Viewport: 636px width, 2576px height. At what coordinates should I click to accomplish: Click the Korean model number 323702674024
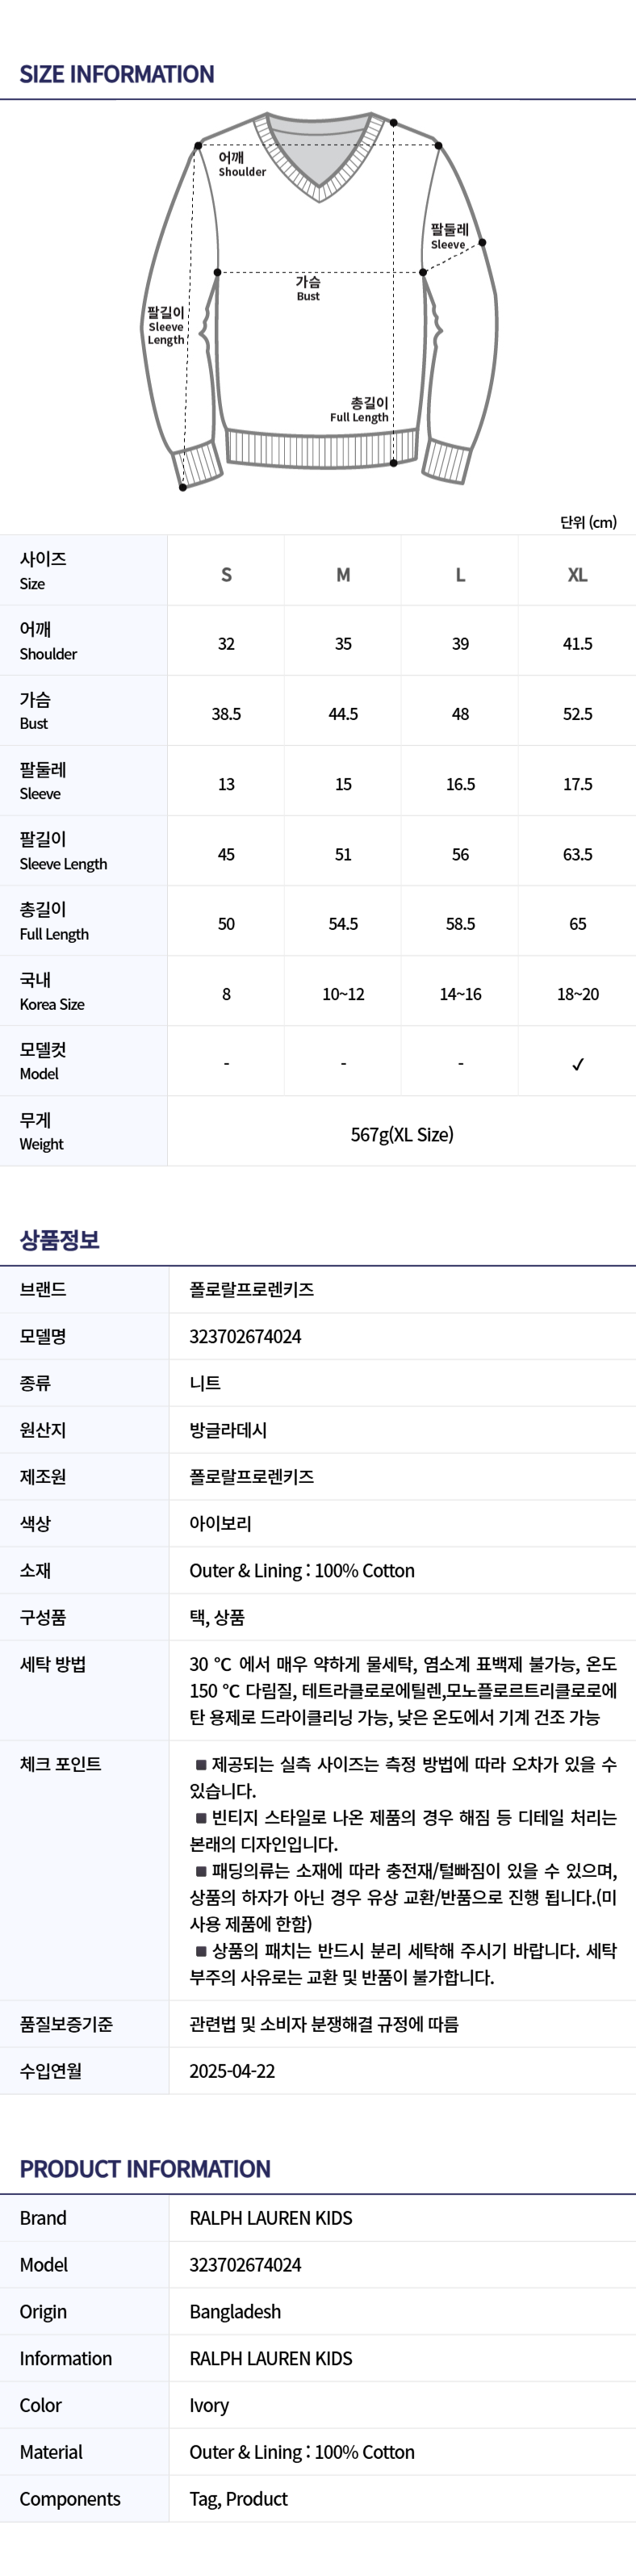point(245,1336)
